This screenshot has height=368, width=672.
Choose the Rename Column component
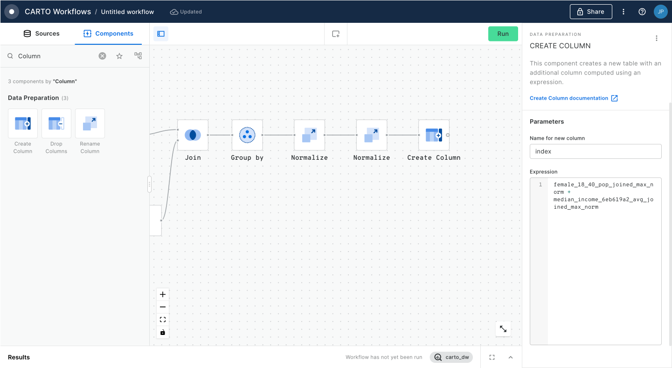pyautogui.click(x=90, y=124)
